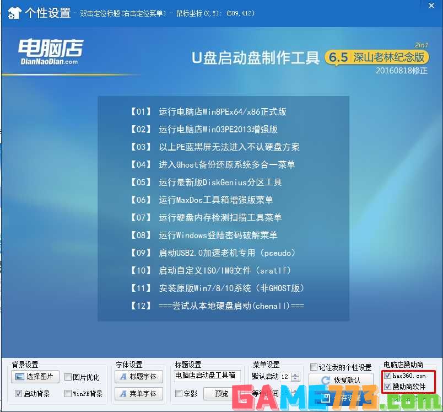Viewport: 443px width, 412px height.
Task: Toggle the WinPE背景 checkbox
Action: point(68,393)
